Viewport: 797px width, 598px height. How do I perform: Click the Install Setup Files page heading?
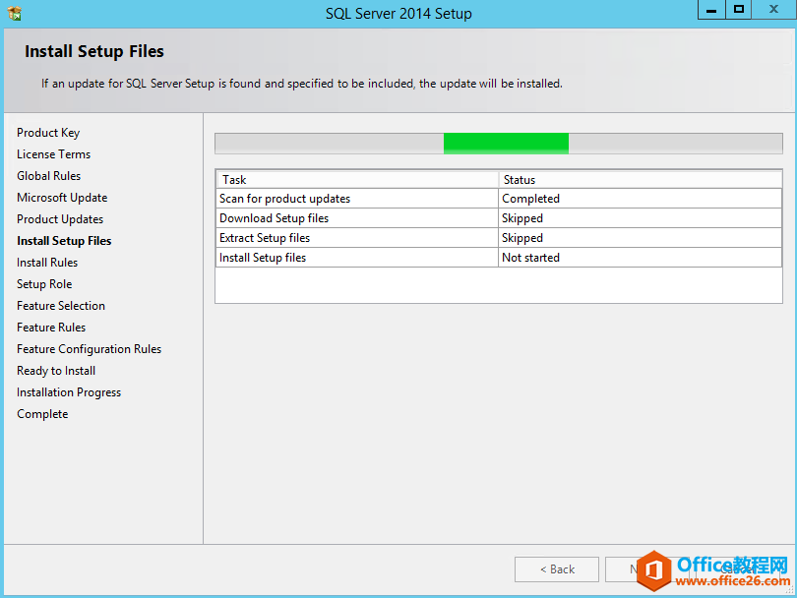coord(94,51)
